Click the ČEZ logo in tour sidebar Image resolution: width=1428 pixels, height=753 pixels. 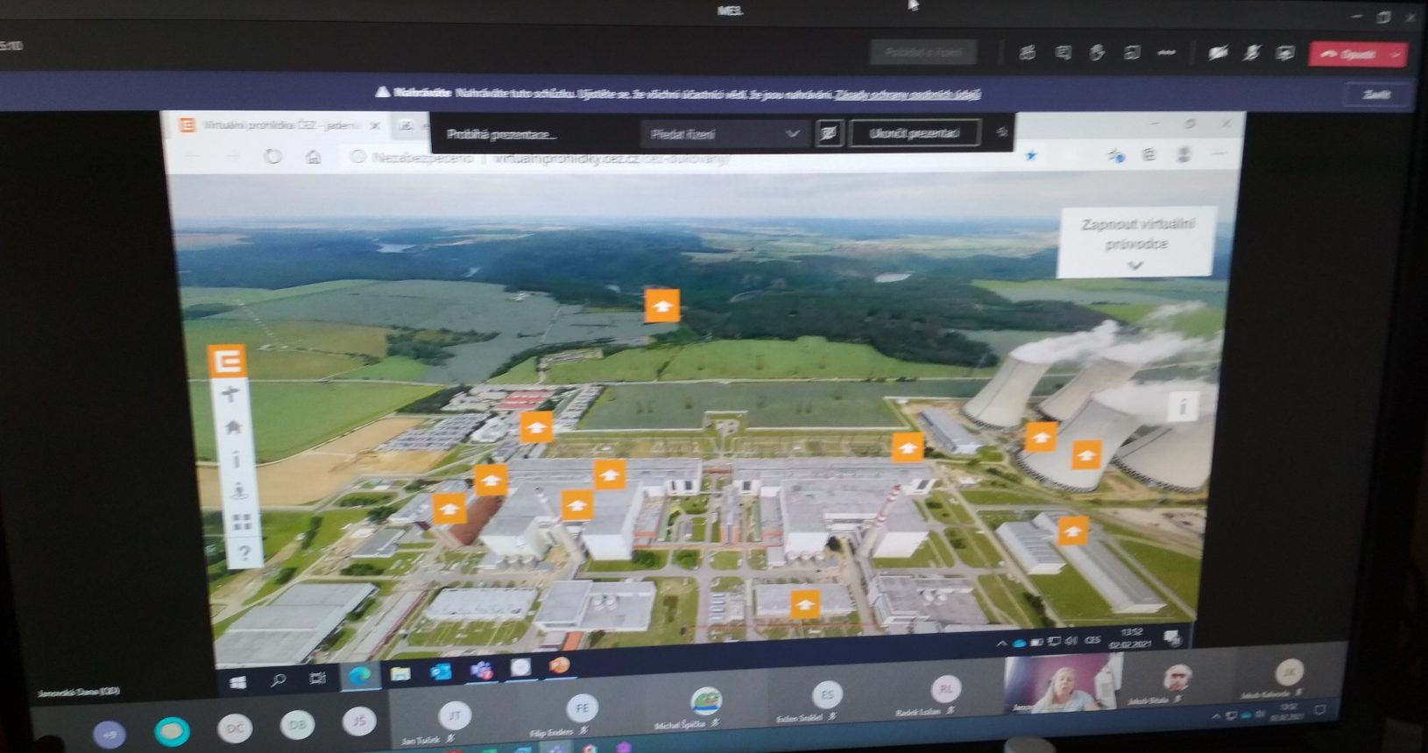coord(229,361)
